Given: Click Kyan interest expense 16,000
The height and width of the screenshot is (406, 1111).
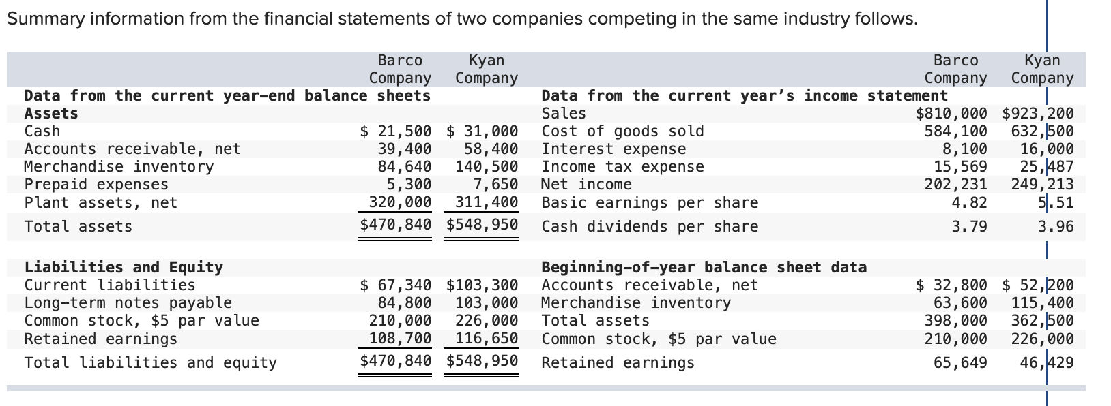Looking at the screenshot, I should 1047,149.
